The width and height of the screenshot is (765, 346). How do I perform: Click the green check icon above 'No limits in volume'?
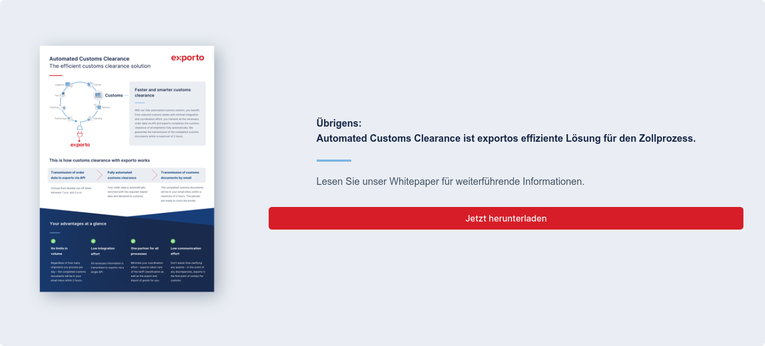[x=53, y=241]
